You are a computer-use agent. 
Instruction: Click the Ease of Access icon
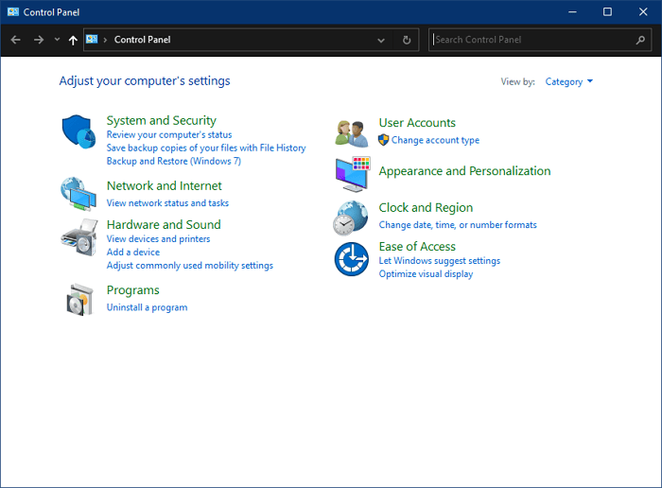pos(351,259)
